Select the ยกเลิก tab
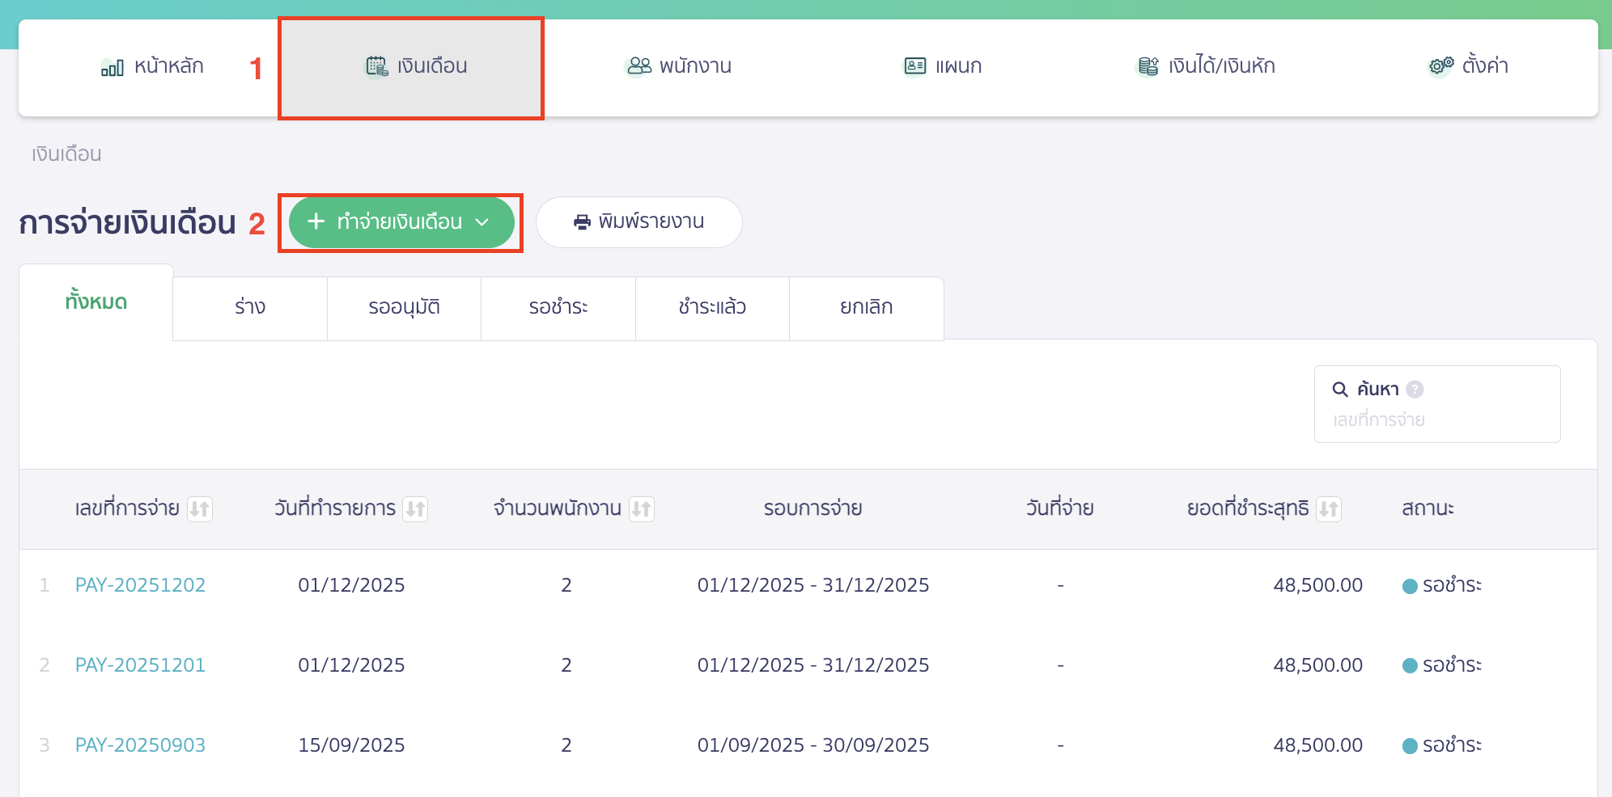The image size is (1612, 797). (x=866, y=307)
